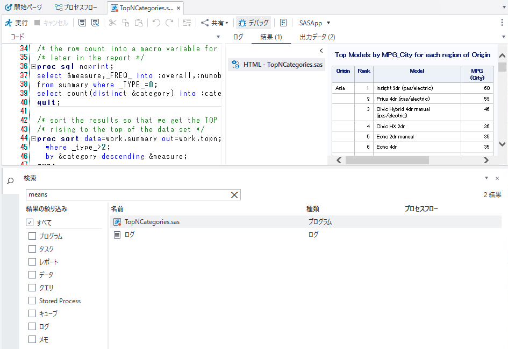Click the program properties icon in toolbar
Screen dimensions: 508x349
click(x=283, y=23)
